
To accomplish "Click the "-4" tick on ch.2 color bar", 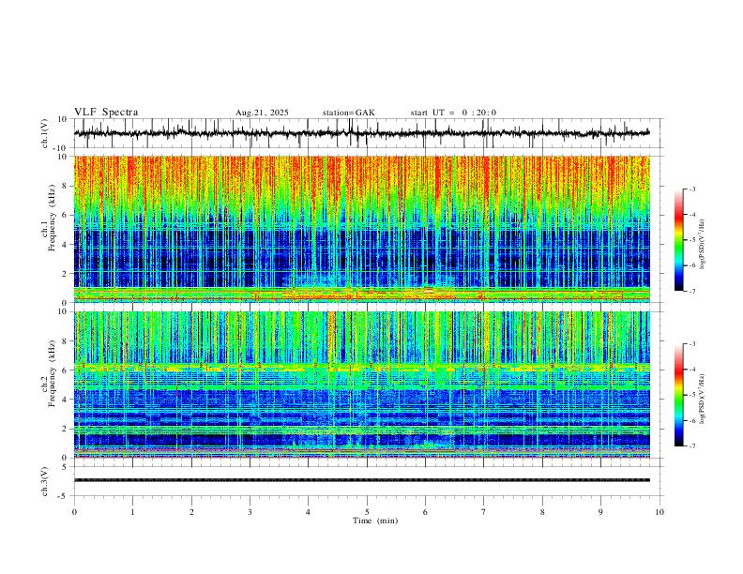I will click(691, 370).
